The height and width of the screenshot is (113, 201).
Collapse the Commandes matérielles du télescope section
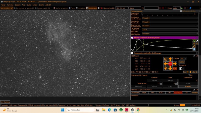[132, 53]
